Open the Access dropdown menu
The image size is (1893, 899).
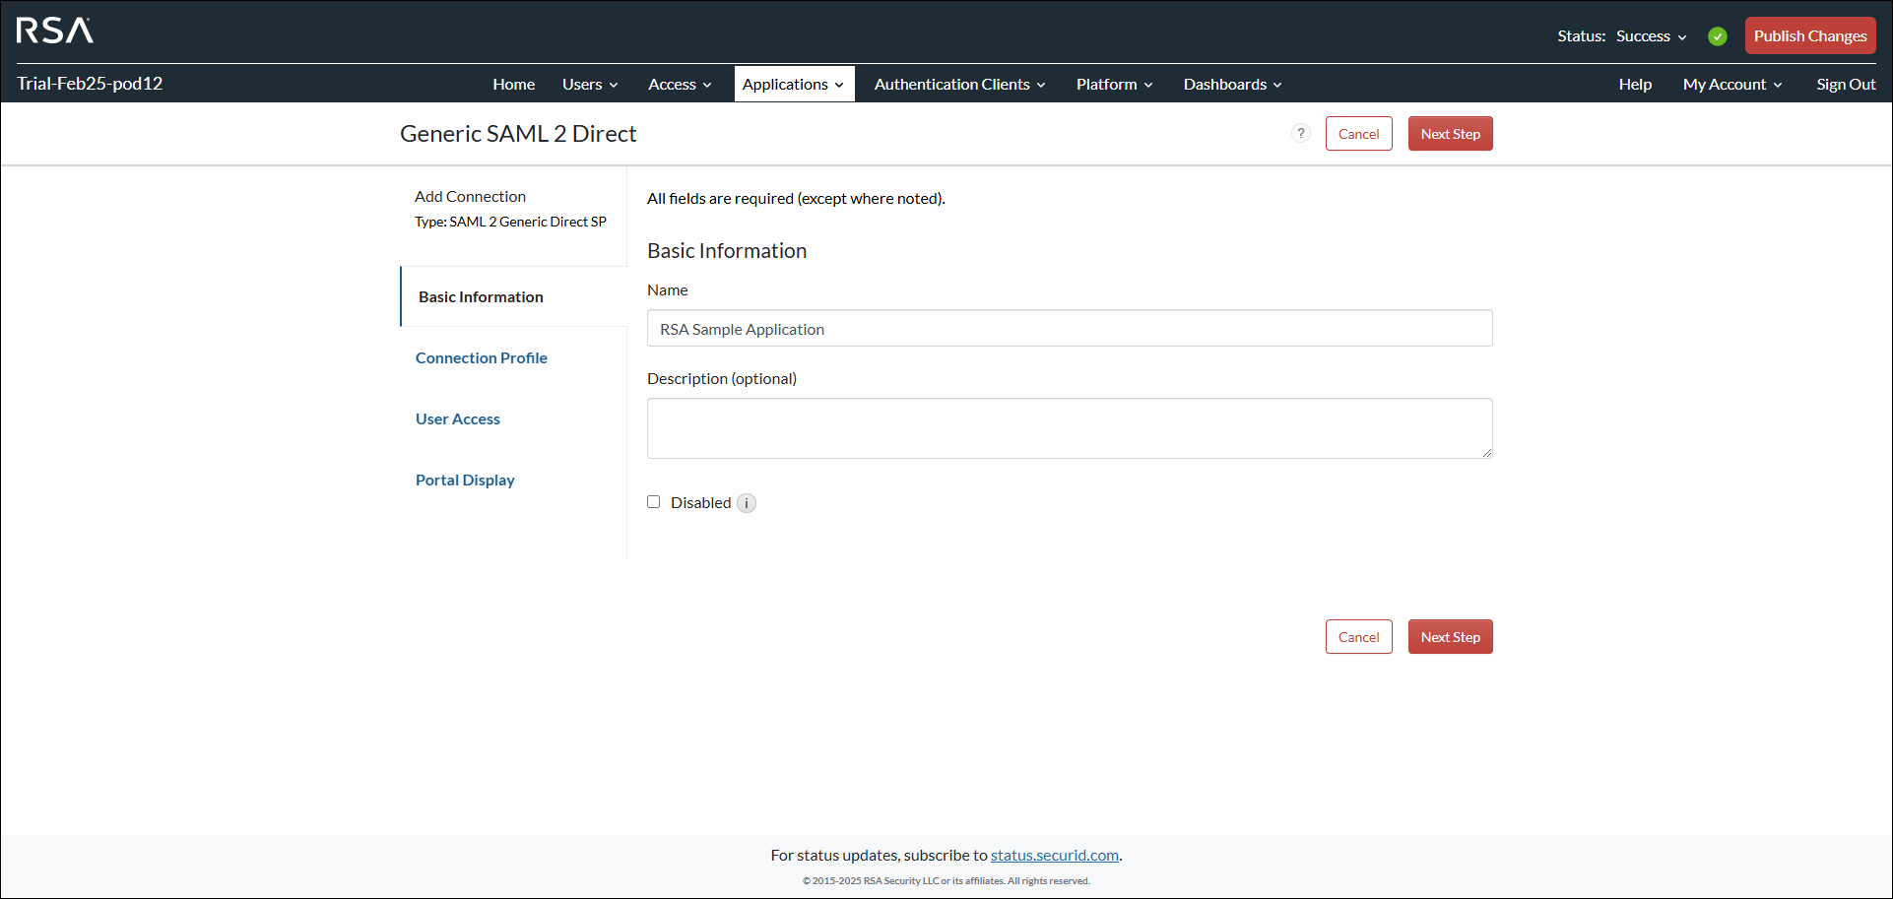coord(679,84)
